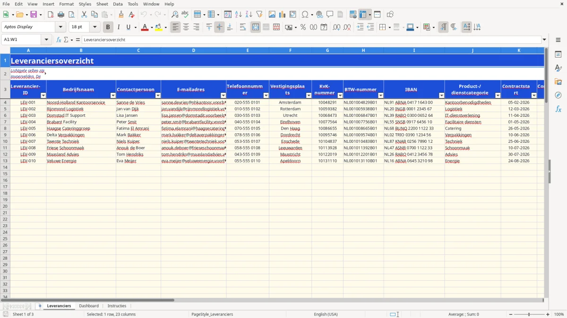Increase the indent
The height and width of the screenshot is (318, 567).
pos(360,27)
